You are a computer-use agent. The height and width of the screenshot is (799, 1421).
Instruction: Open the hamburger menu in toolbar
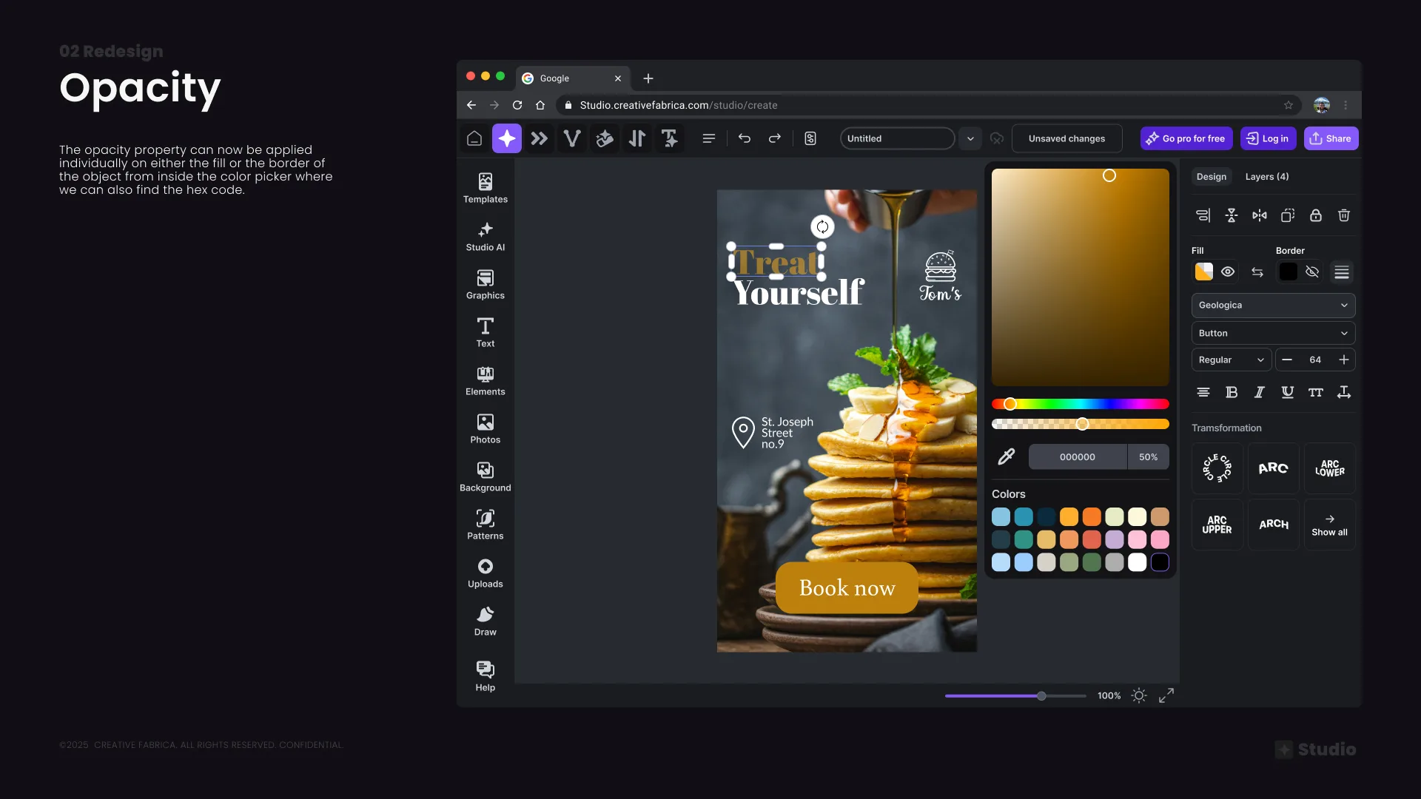pos(709,138)
